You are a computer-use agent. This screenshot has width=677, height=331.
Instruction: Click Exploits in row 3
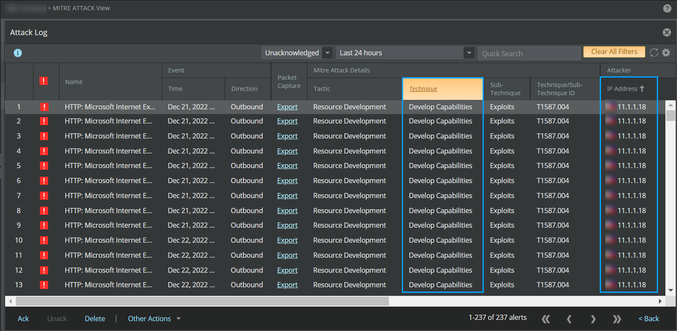point(502,136)
